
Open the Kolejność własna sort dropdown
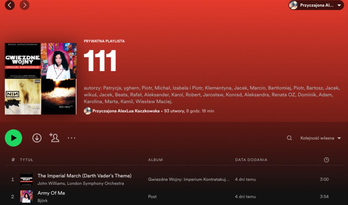[x=320, y=138]
